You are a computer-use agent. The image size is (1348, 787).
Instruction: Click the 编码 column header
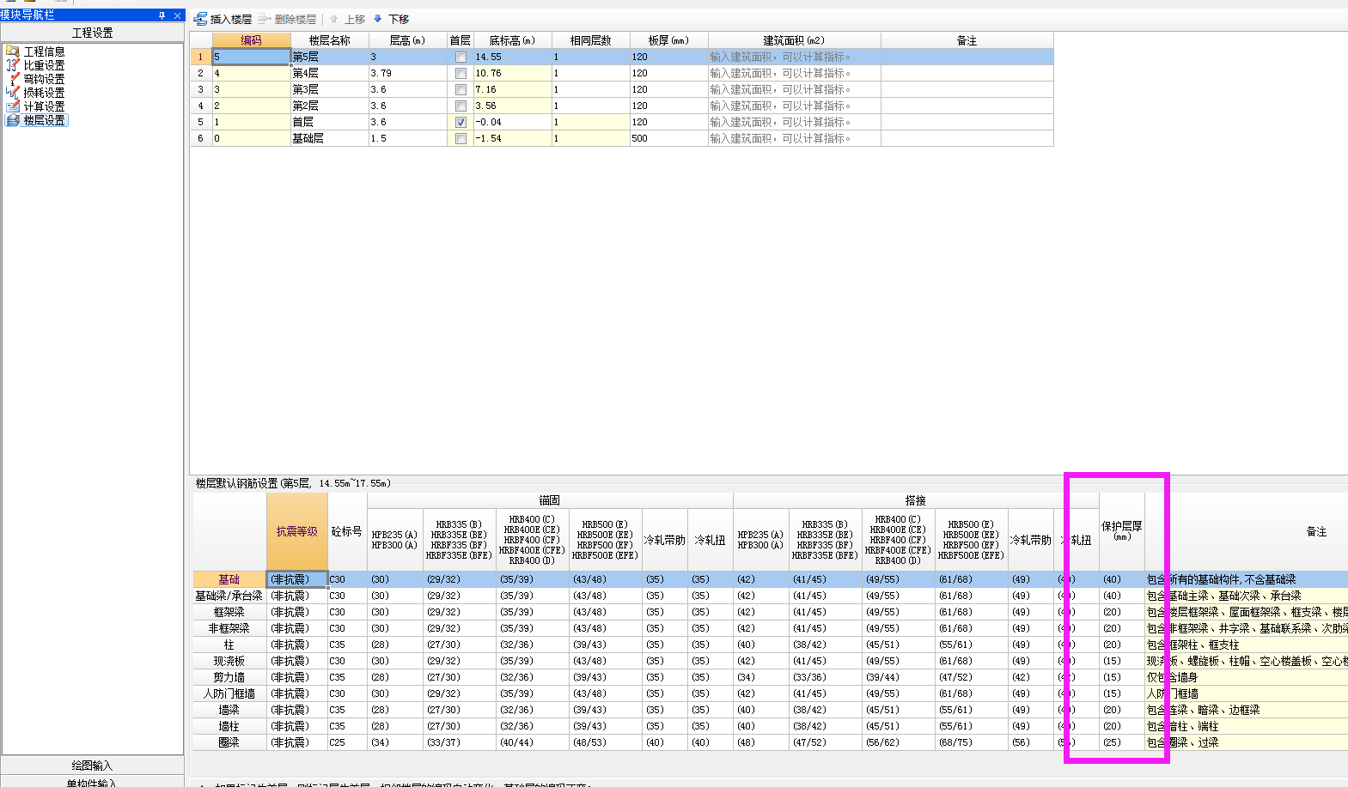251,40
